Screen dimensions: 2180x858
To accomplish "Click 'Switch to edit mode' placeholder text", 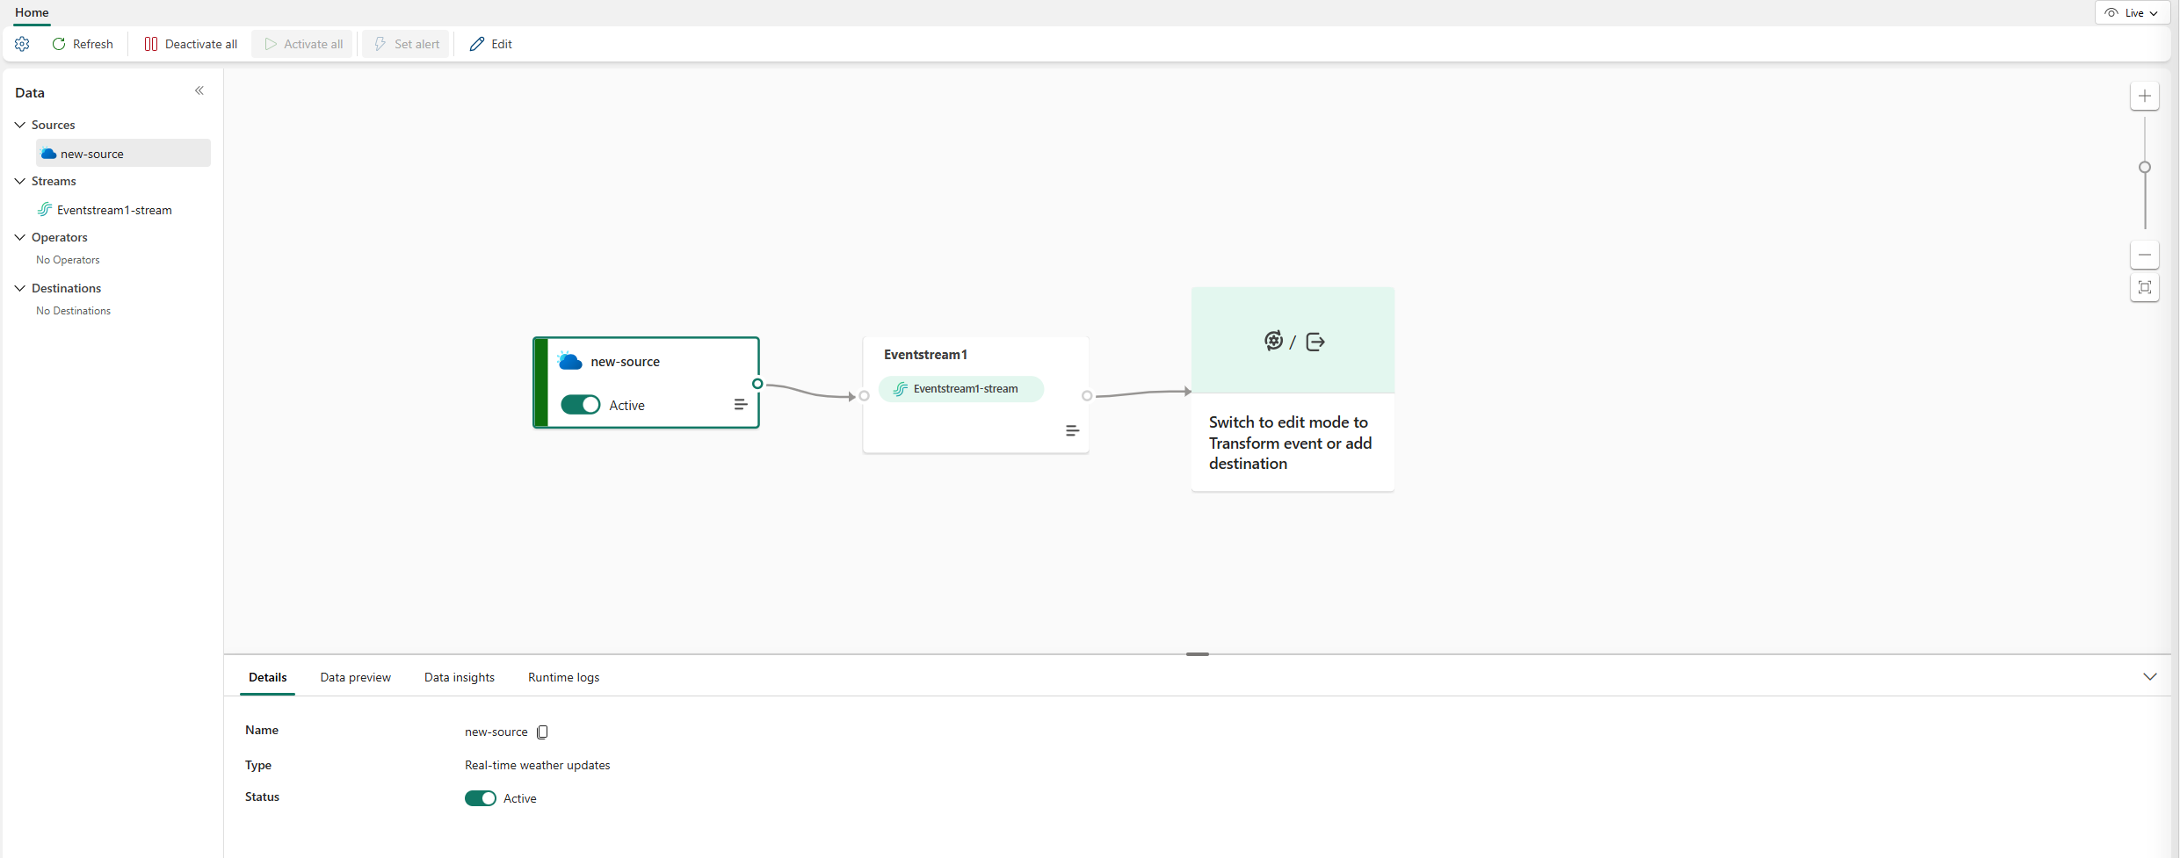I will click(1290, 443).
